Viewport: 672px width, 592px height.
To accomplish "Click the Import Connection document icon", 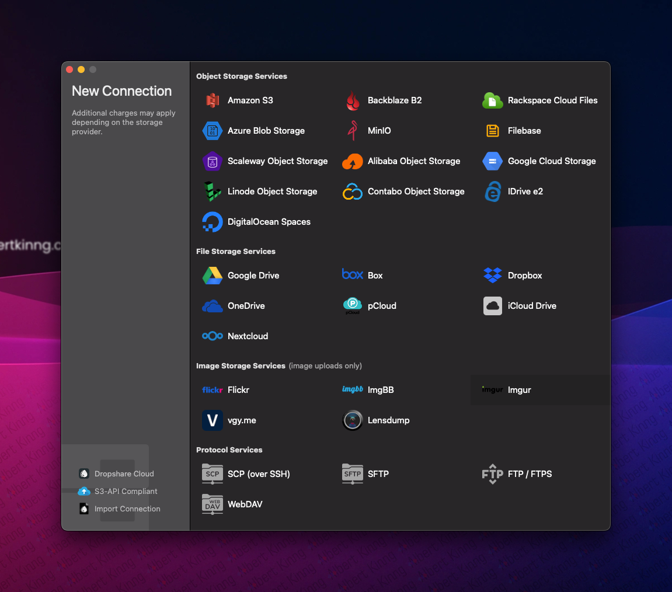I will (x=84, y=509).
